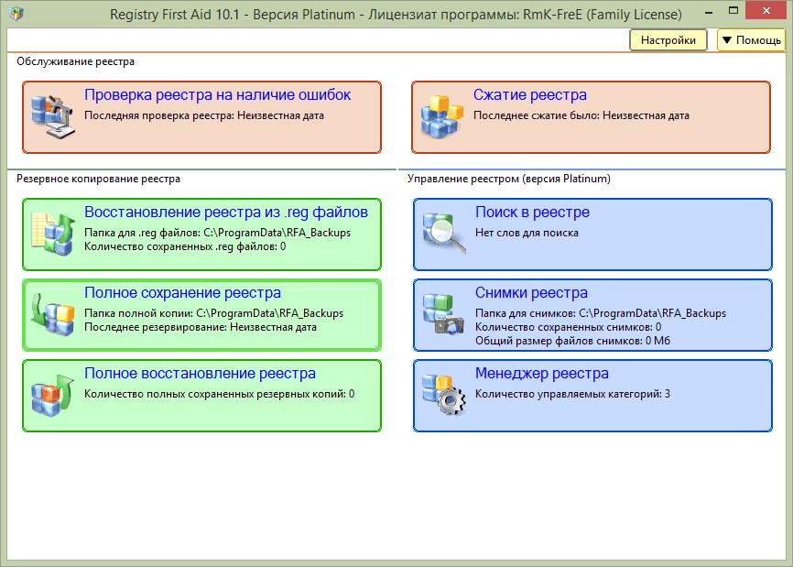Open Поиск в реестре link

click(533, 212)
